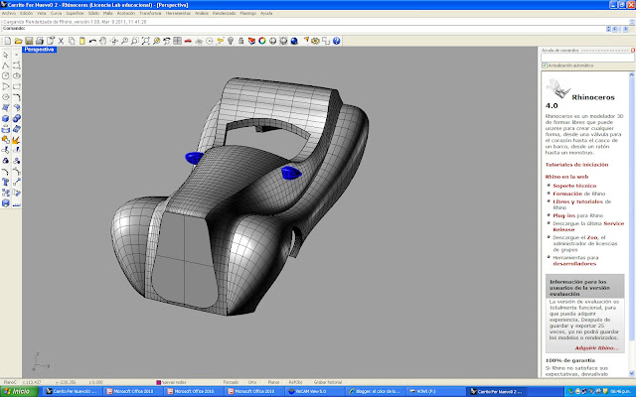Click the Fillet curves icon in the side toolbar

(16, 97)
